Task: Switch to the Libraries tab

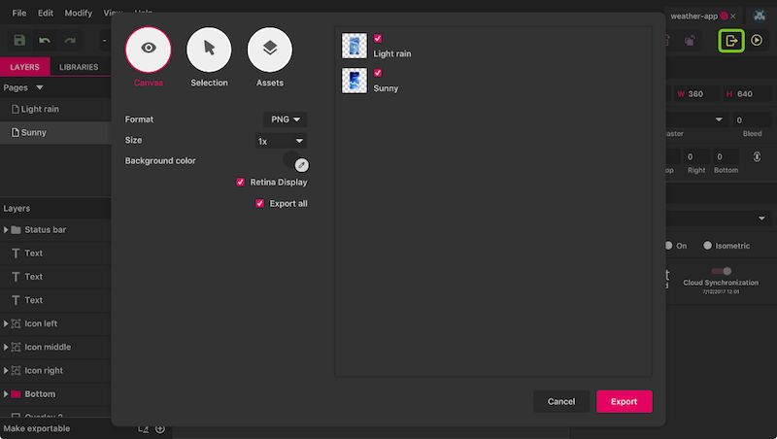Action: tap(79, 67)
